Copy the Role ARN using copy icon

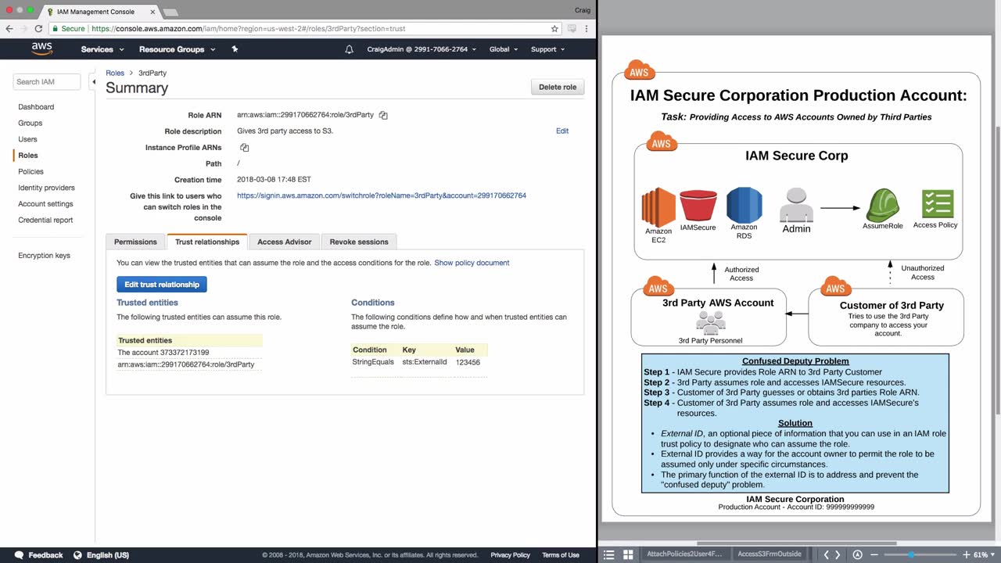click(x=383, y=115)
